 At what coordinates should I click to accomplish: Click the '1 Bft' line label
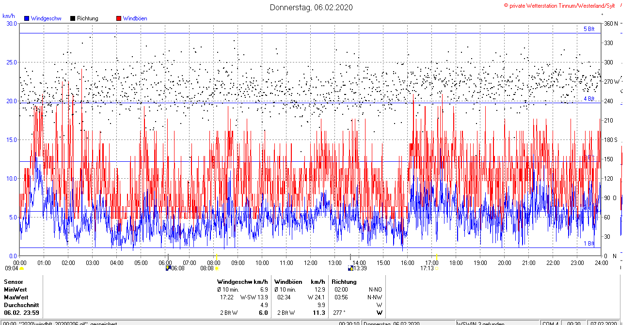pyautogui.click(x=588, y=244)
